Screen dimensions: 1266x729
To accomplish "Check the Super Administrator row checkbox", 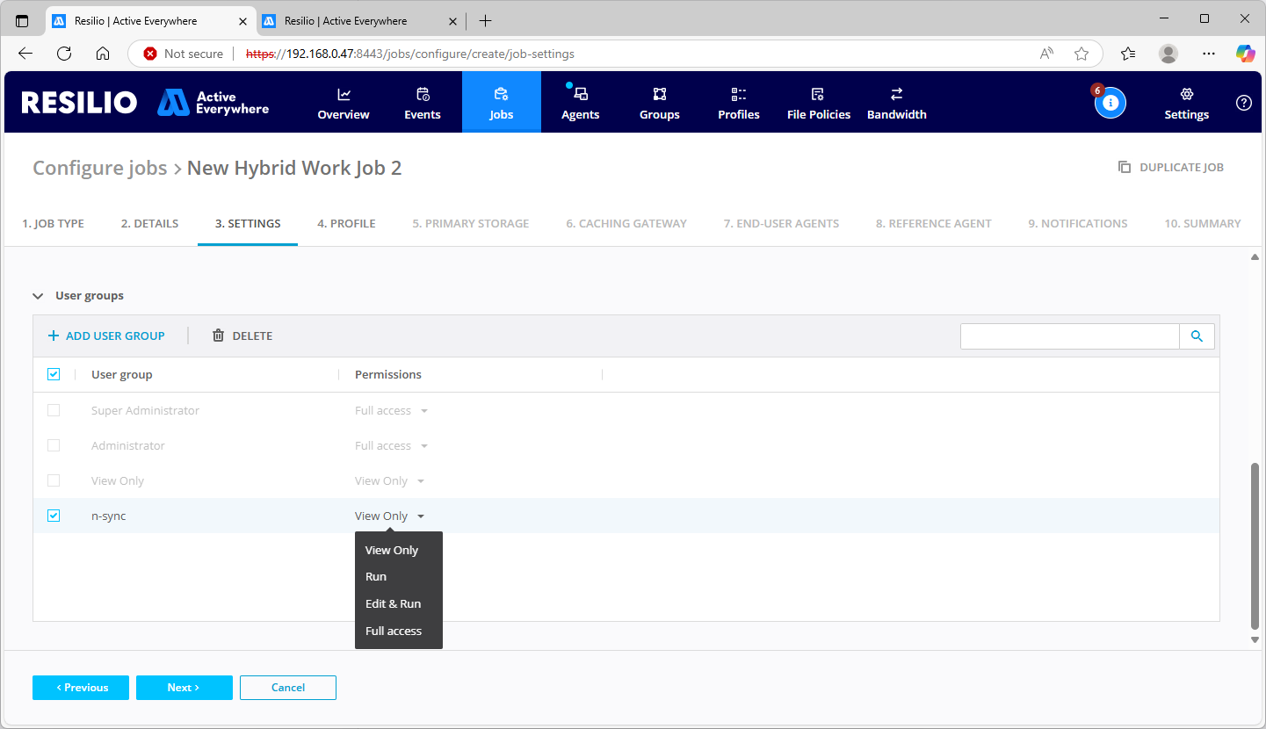I will (x=53, y=410).
